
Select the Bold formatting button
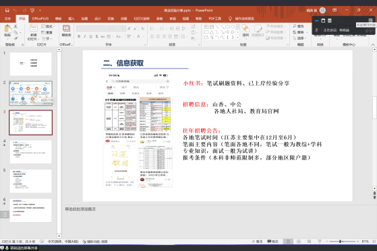[79, 36]
